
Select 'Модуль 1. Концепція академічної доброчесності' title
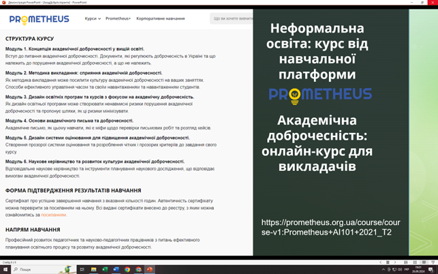click(75, 49)
